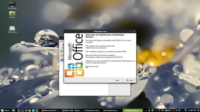The height and width of the screenshot is (112, 200).
Task: Click the show desktop icon in panel
Action: click(13, 110)
